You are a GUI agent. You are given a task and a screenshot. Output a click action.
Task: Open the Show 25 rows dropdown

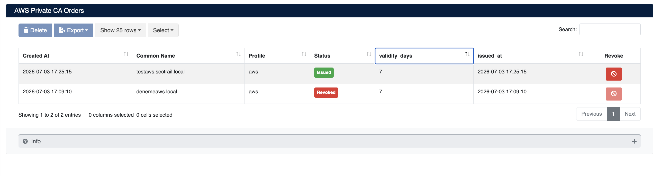[120, 30]
